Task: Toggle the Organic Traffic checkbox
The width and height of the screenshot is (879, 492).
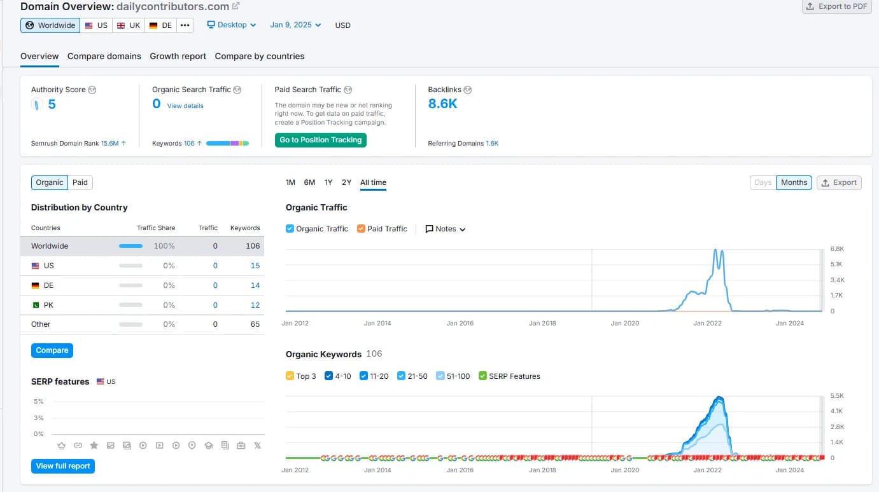Action: [x=290, y=229]
